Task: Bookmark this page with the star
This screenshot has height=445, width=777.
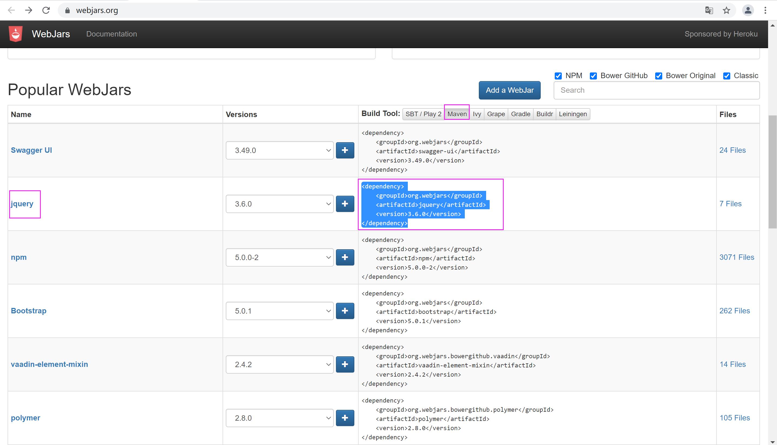Action: tap(726, 11)
